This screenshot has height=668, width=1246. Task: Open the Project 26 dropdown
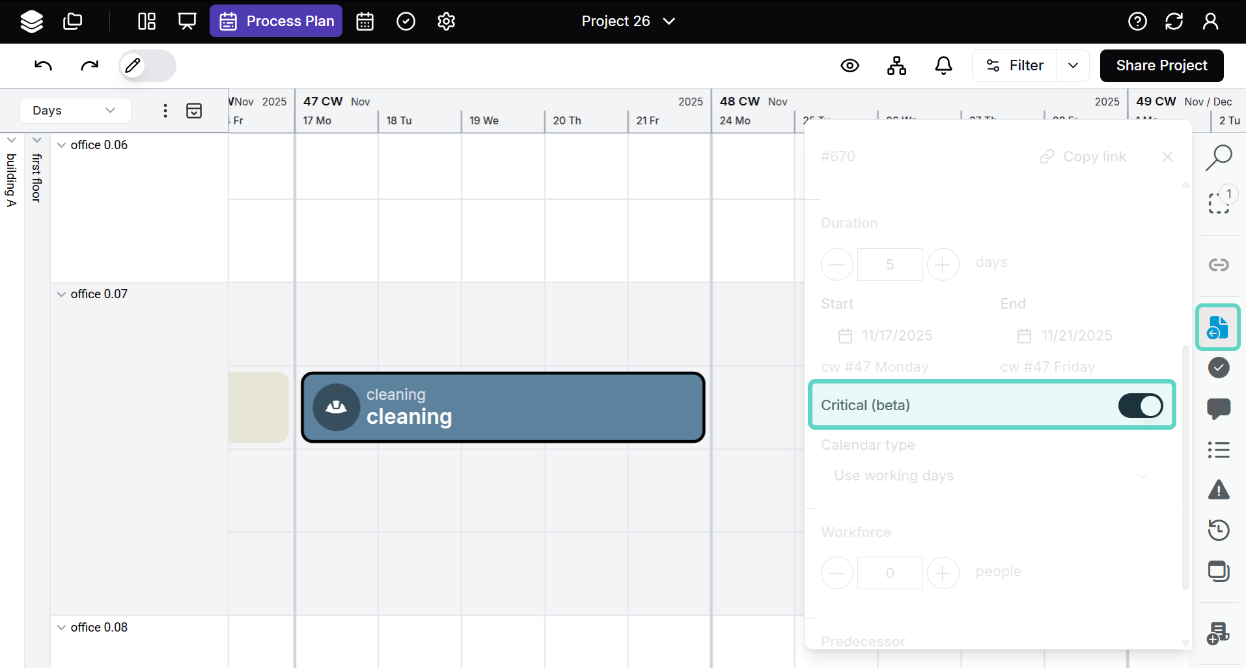tap(628, 21)
